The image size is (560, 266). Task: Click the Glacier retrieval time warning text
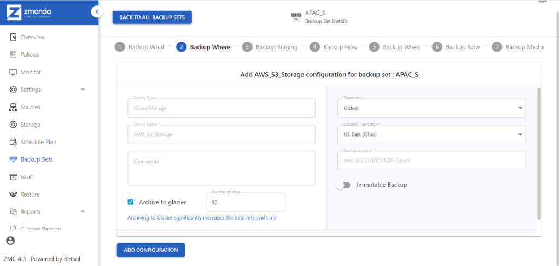202,217
